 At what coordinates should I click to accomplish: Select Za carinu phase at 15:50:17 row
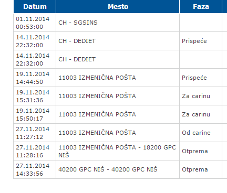[201, 114]
